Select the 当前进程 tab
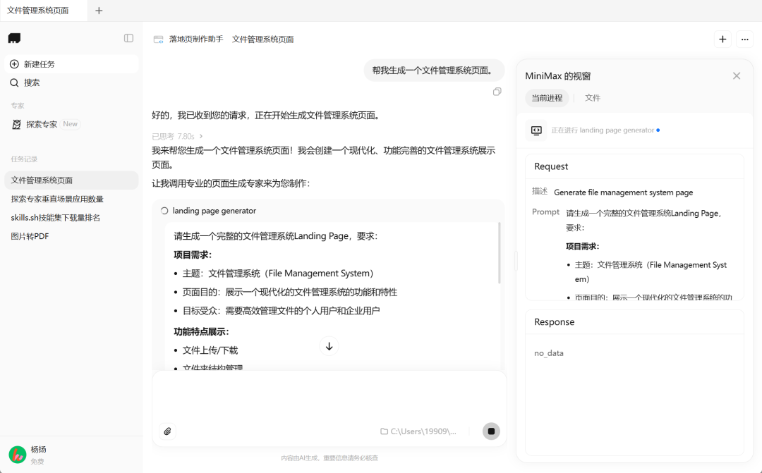 pos(547,97)
